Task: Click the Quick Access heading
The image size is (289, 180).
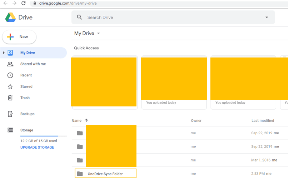Action: [x=86, y=48]
